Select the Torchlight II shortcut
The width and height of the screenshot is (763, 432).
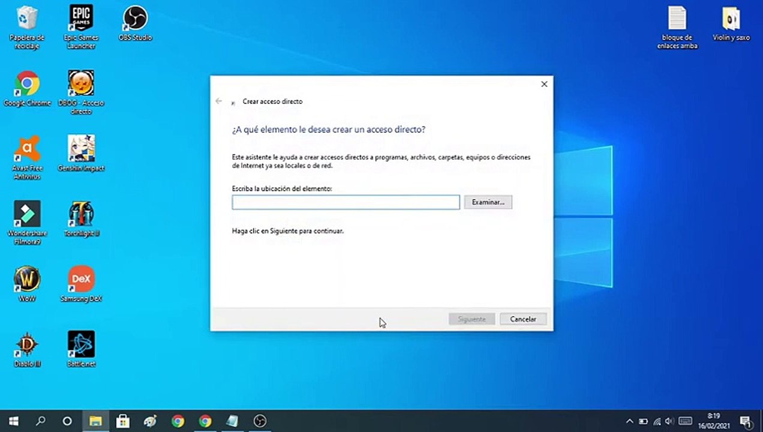[81, 219]
